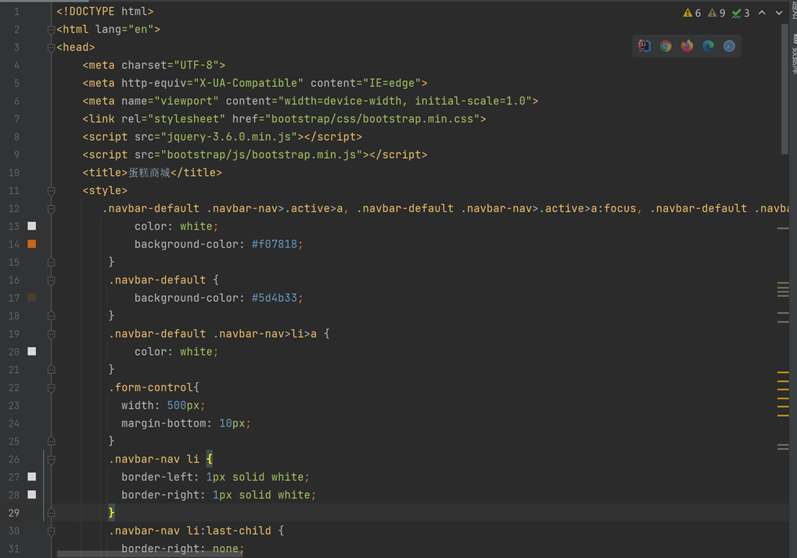Click the highlighted closing brace on line 29
Image resolution: width=797 pixels, height=558 pixels.
click(x=111, y=513)
